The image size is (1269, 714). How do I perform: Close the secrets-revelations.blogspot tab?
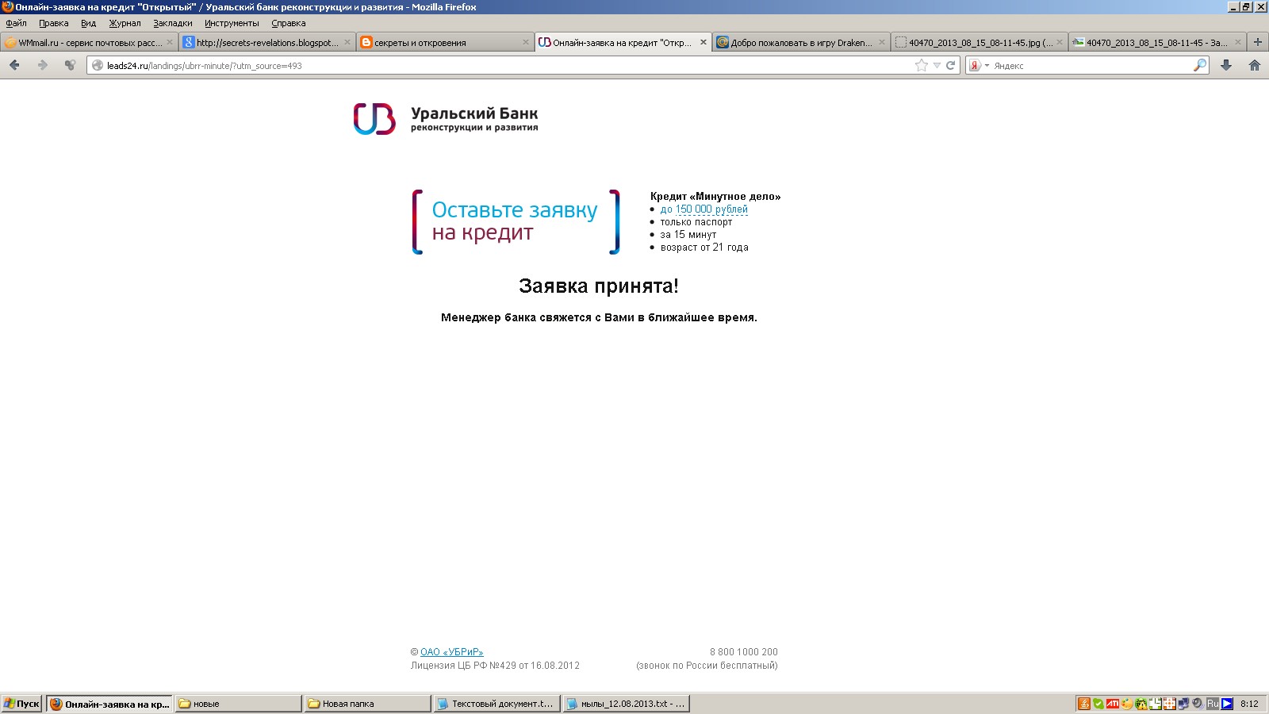(x=347, y=42)
